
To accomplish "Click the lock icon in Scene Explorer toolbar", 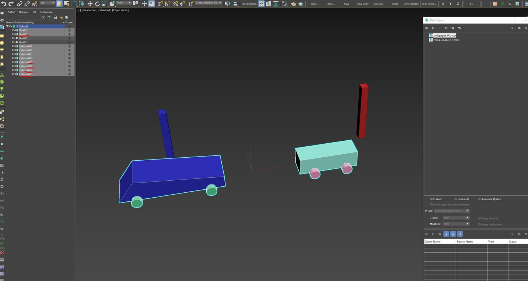I will 55,17.
